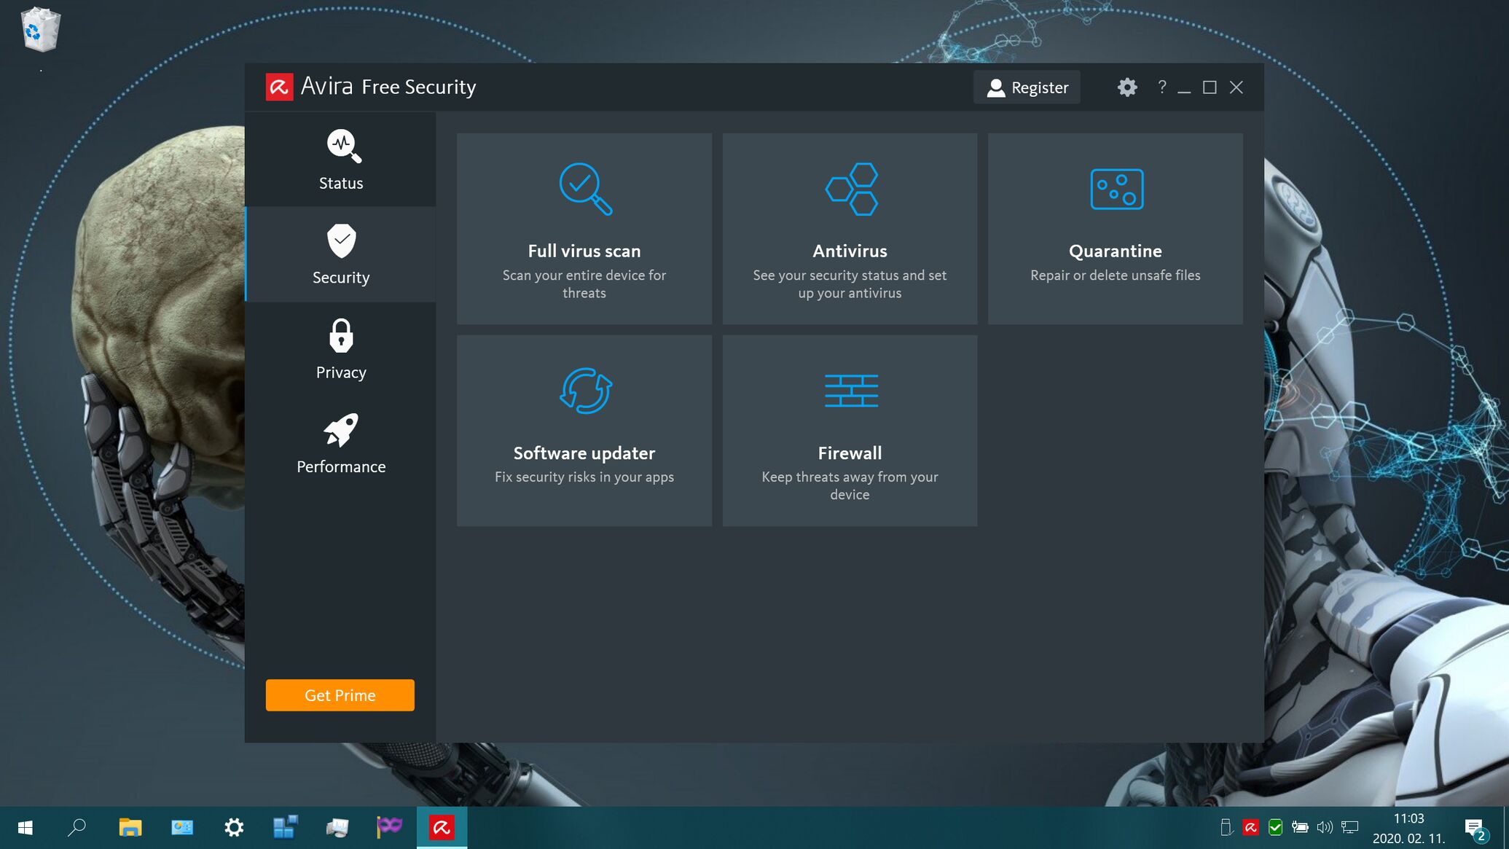Open the Software updater tile
1509x849 pixels.
pos(584,431)
